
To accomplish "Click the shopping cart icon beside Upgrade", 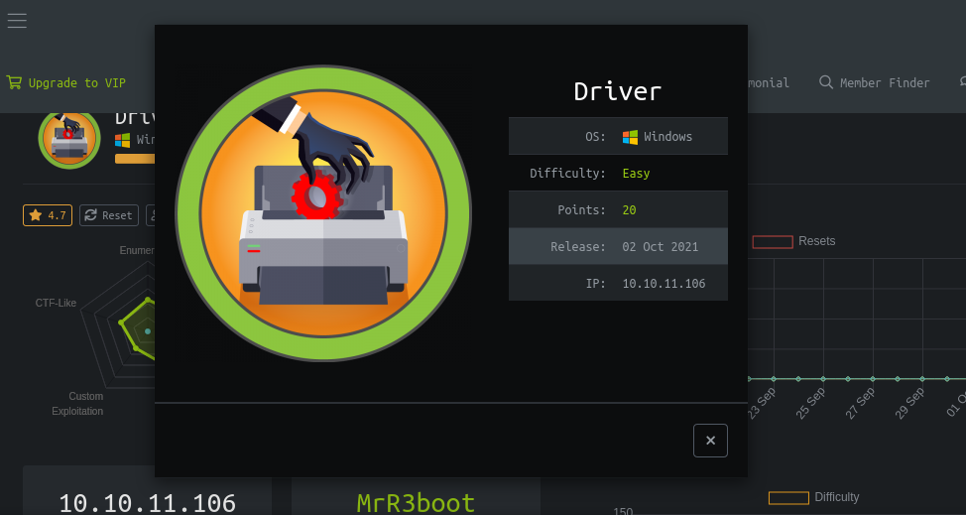I will [x=14, y=83].
